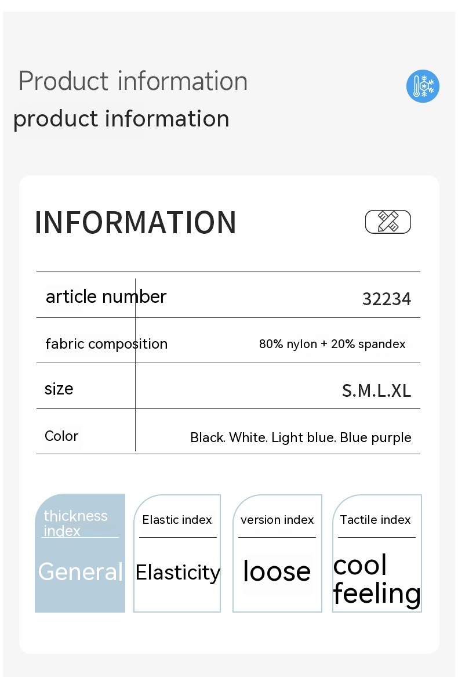Click the Elastic index header text

pos(177,520)
